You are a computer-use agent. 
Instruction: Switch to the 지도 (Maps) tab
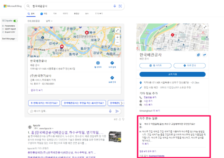pos(55,13)
